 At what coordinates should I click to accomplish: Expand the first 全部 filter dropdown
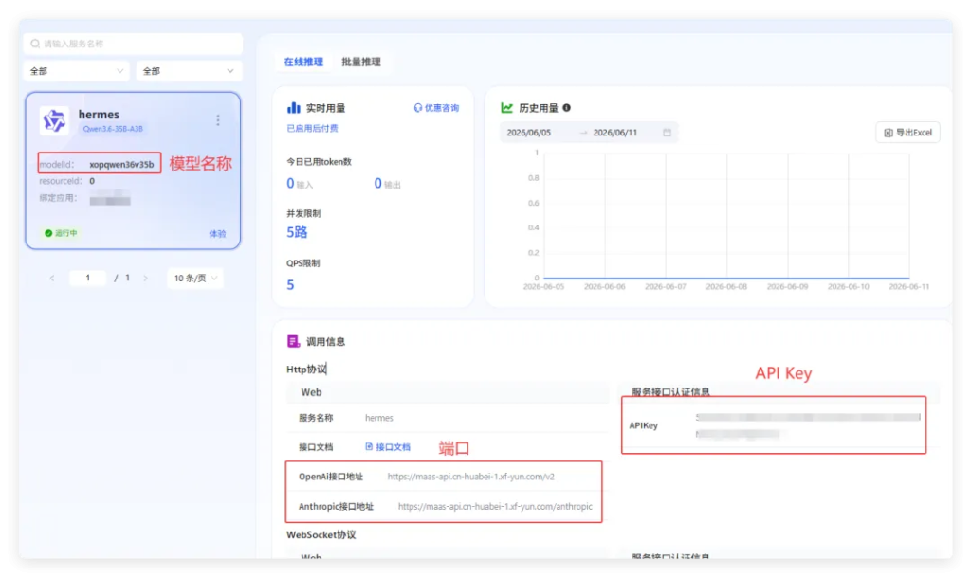[77, 71]
